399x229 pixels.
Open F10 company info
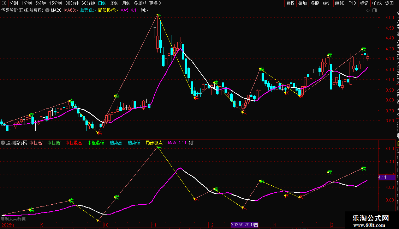[x=352, y=3]
